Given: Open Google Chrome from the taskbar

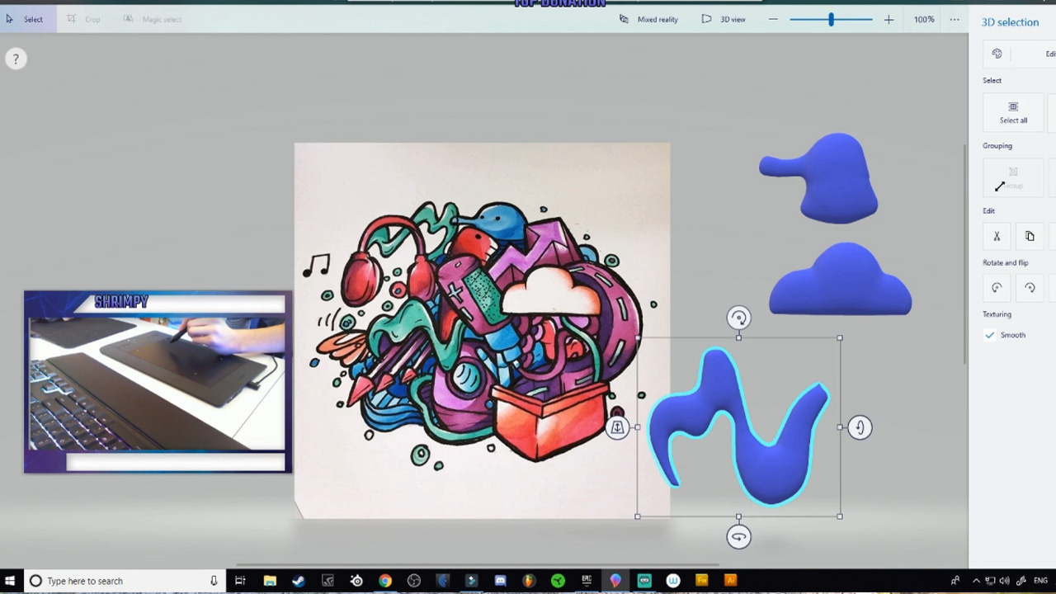Looking at the screenshot, I should 385,581.
